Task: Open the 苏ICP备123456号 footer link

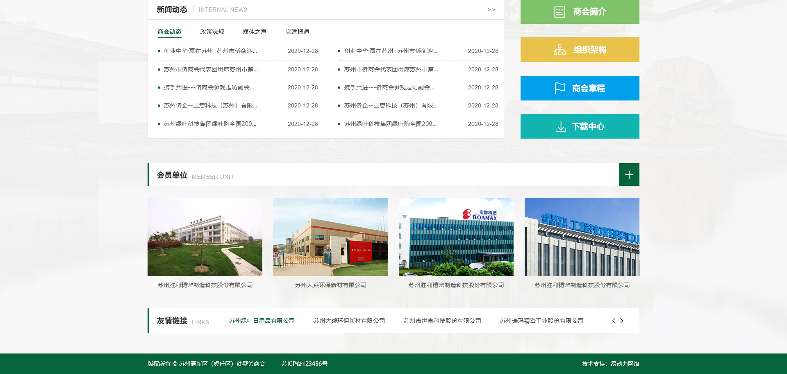Action: coord(304,364)
